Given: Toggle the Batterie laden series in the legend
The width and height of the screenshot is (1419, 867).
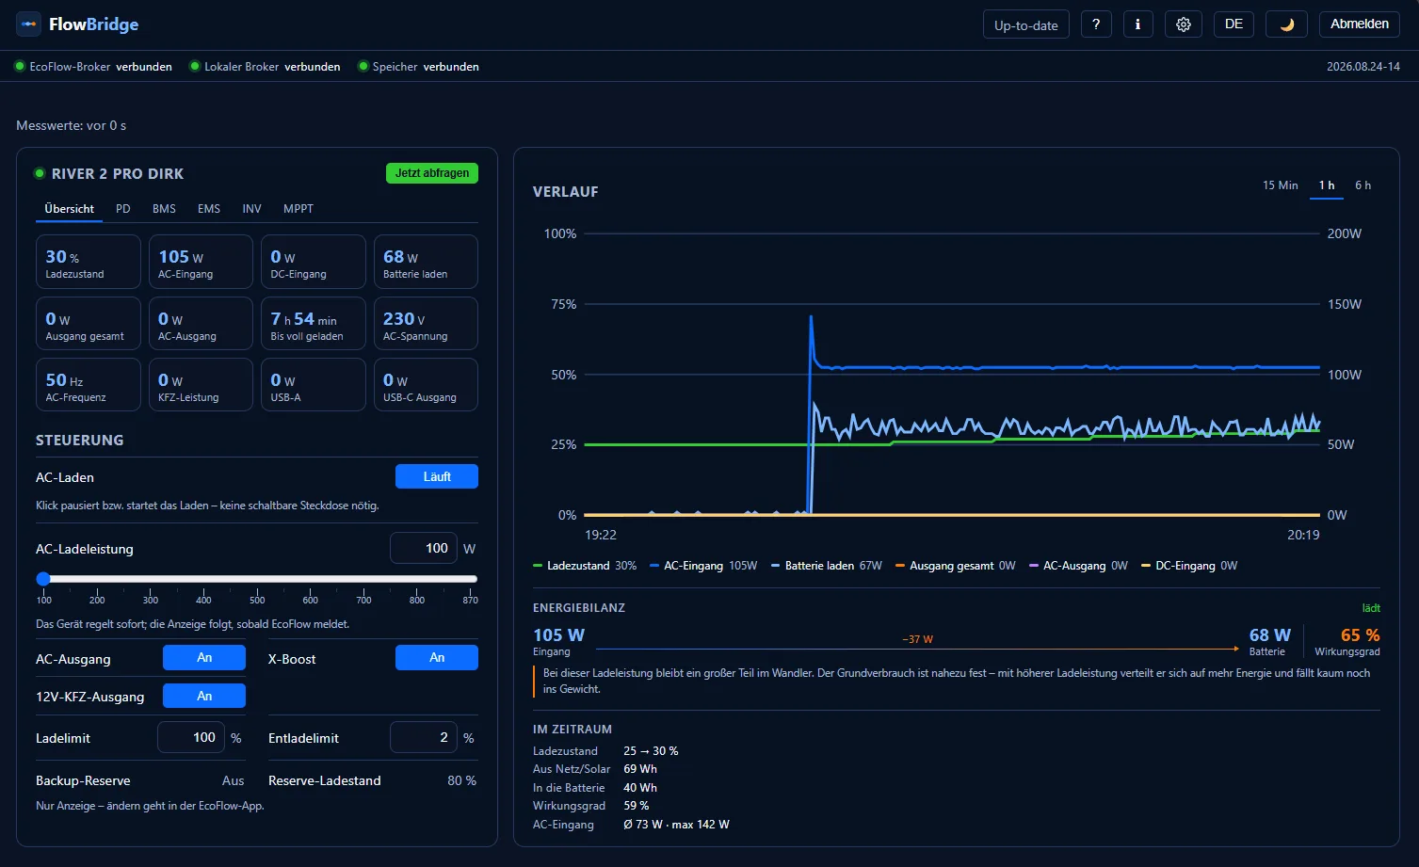Looking at the screenshot, I should 827,566.
